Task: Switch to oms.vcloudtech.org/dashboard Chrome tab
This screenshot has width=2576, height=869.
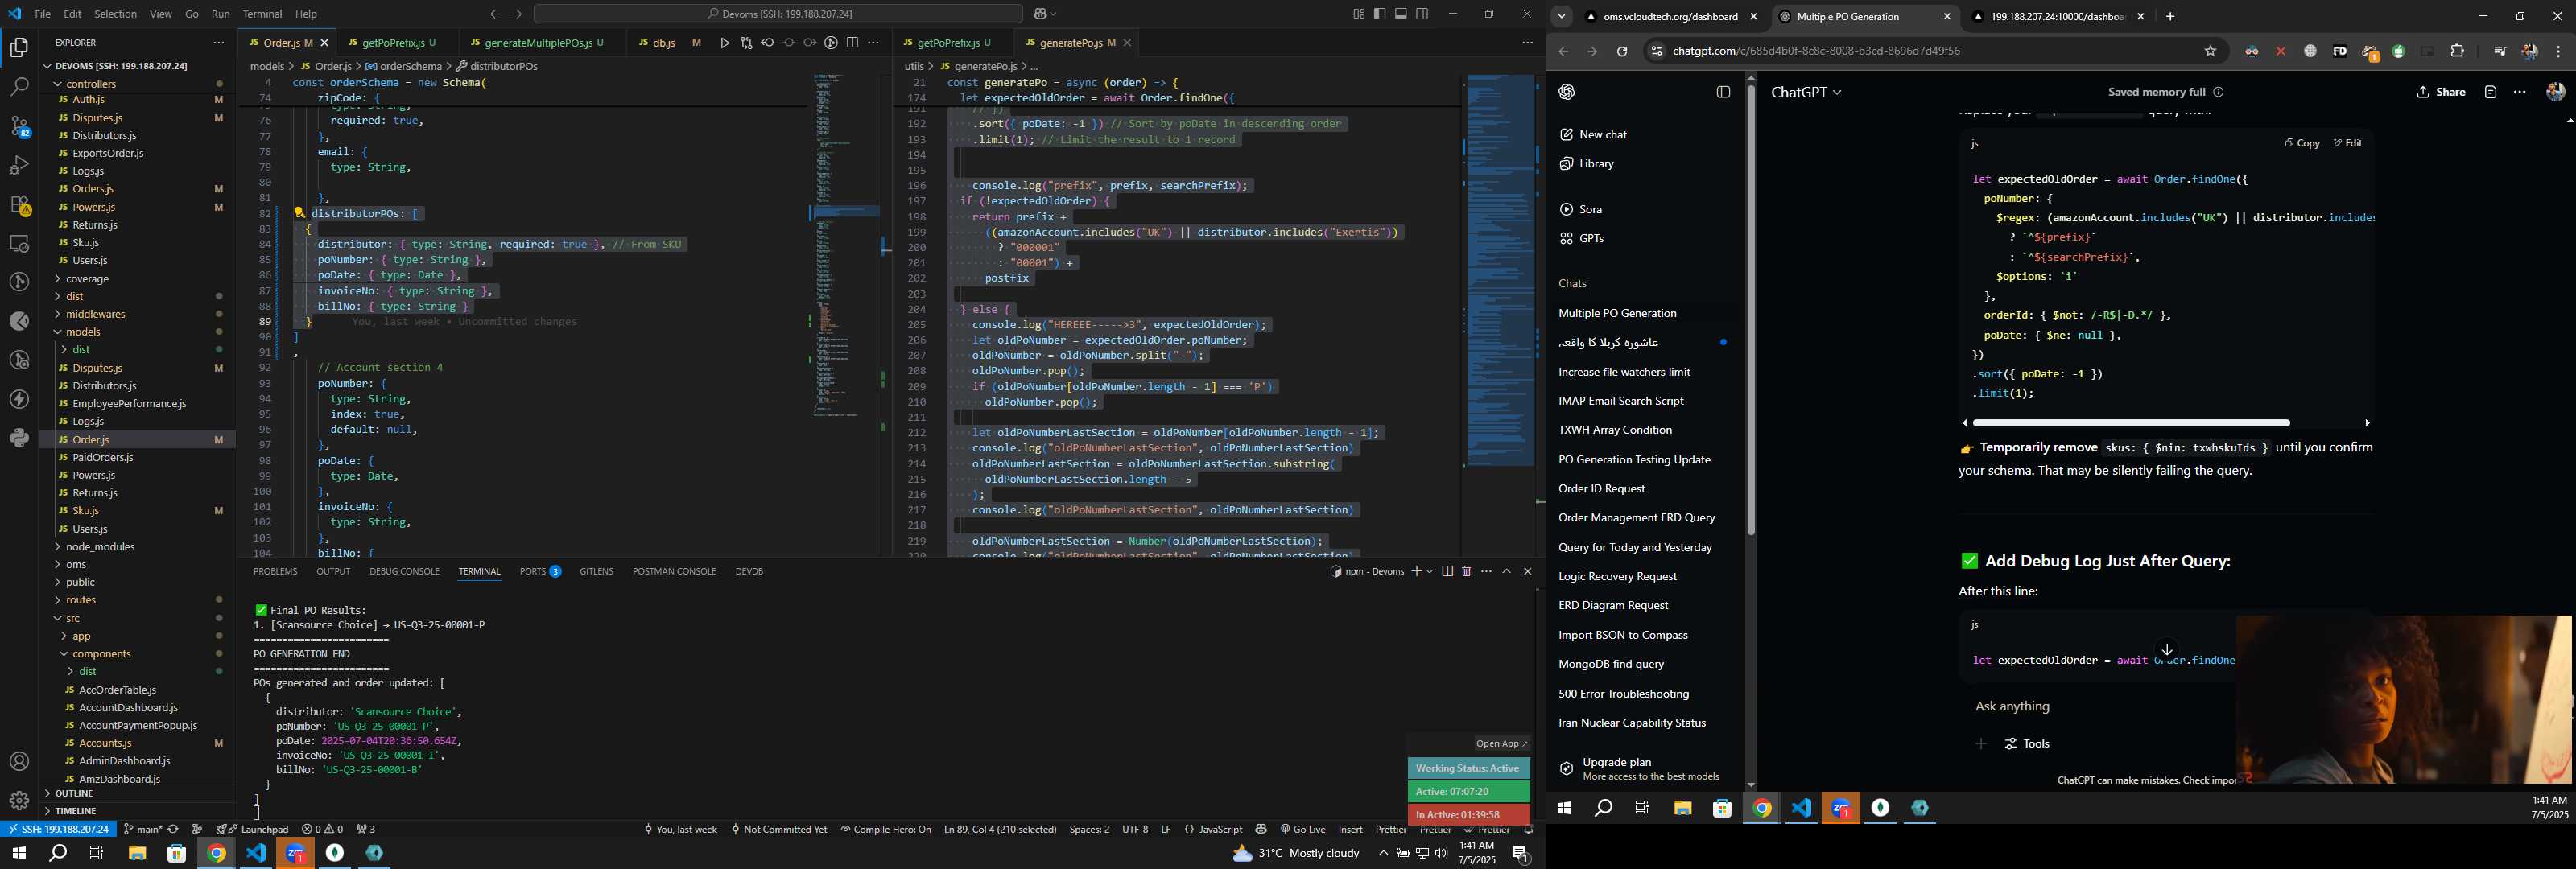Action: (x=1670, y=17)
